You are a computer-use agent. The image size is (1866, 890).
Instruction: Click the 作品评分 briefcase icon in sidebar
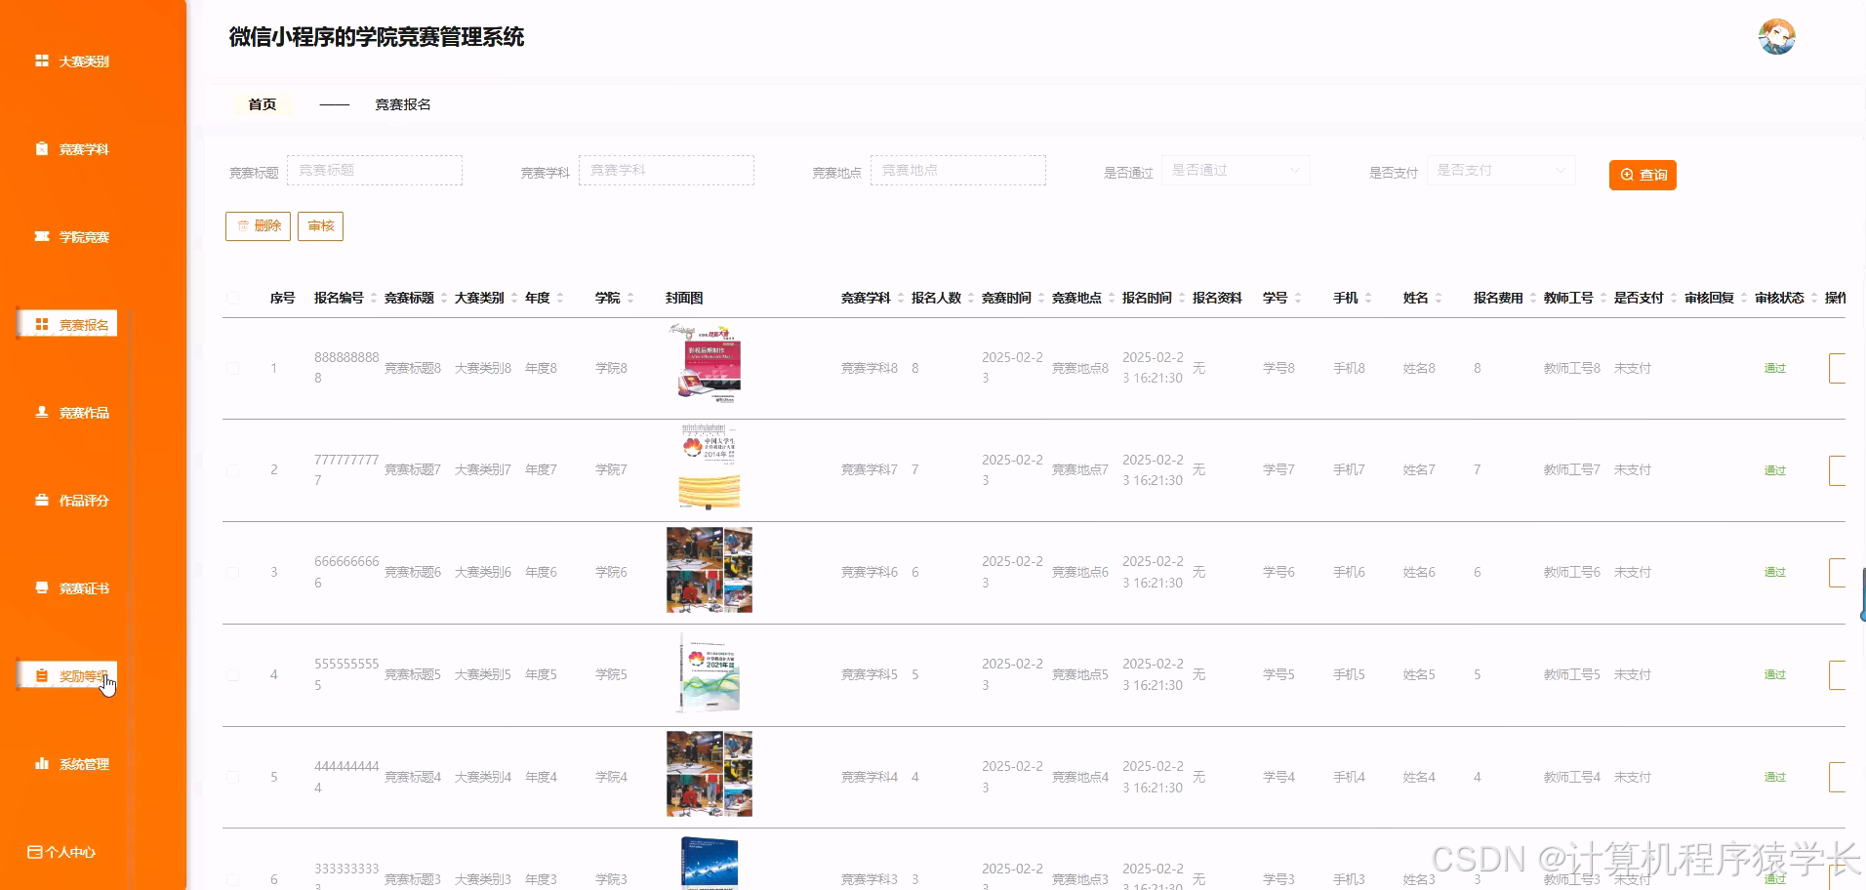point(42,500)
